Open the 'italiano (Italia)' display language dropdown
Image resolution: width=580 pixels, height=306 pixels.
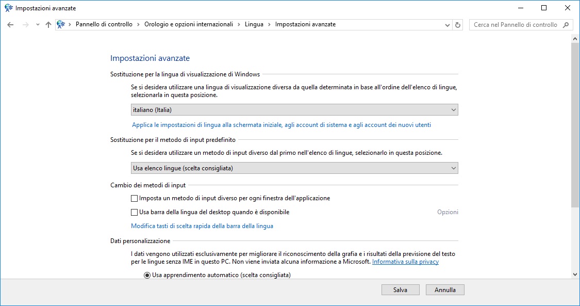coord(294,110)
